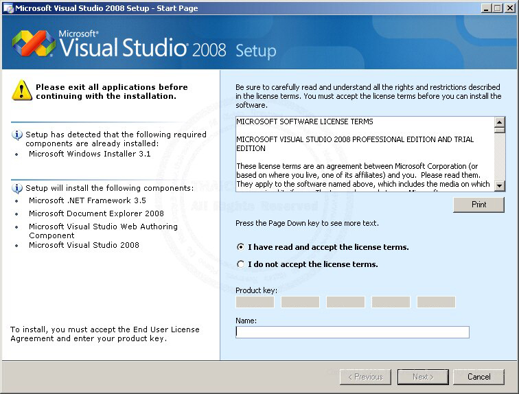
Task: Click 'MICROSOFT SOFTWARE LICENSE TERMS' heading text
Action: (x=305, y=121)
